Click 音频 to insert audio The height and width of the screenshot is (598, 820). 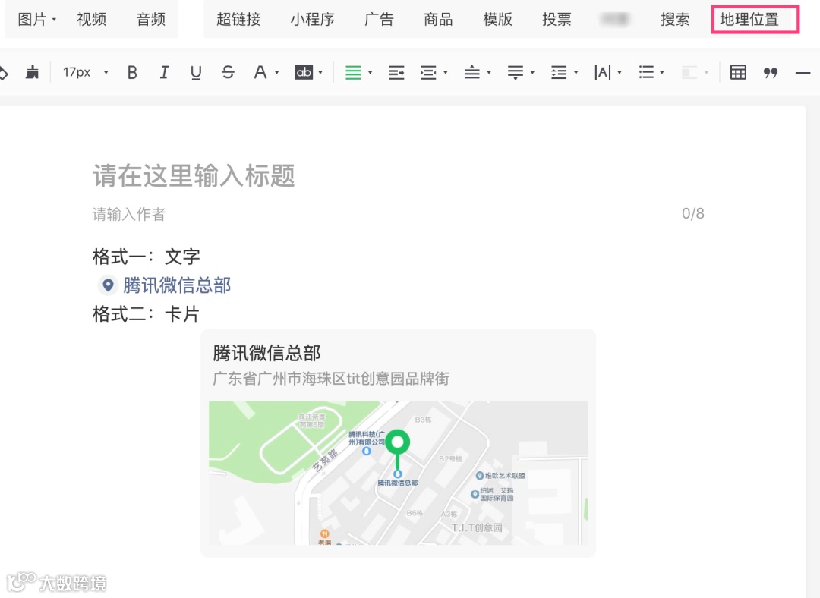point(150,19)
